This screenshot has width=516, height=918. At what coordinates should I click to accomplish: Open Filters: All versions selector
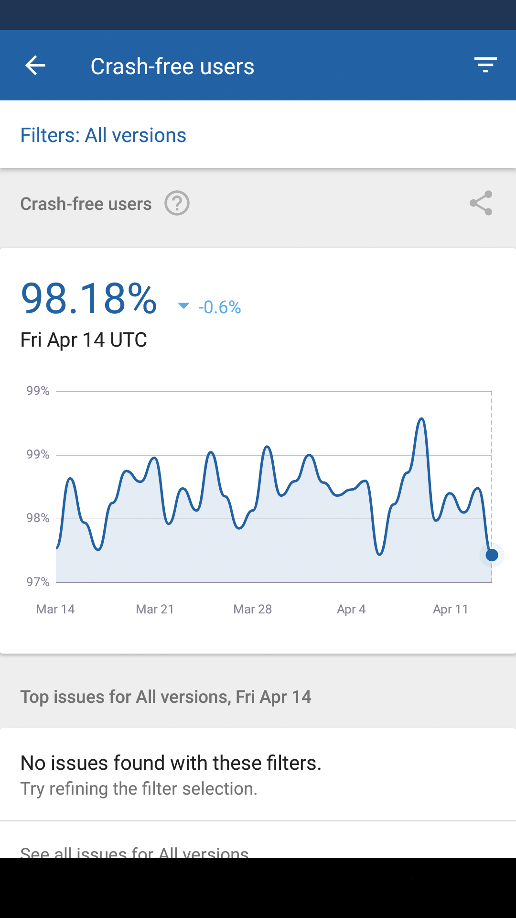click(103, 135)
